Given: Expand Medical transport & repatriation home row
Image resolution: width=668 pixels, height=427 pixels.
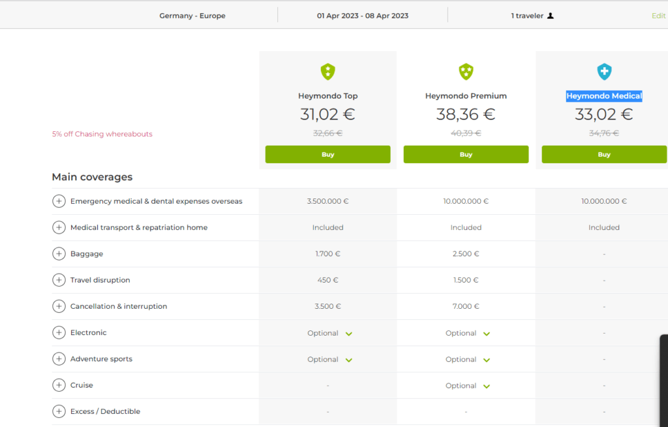Looking at the screenshot, I should 59,227.
